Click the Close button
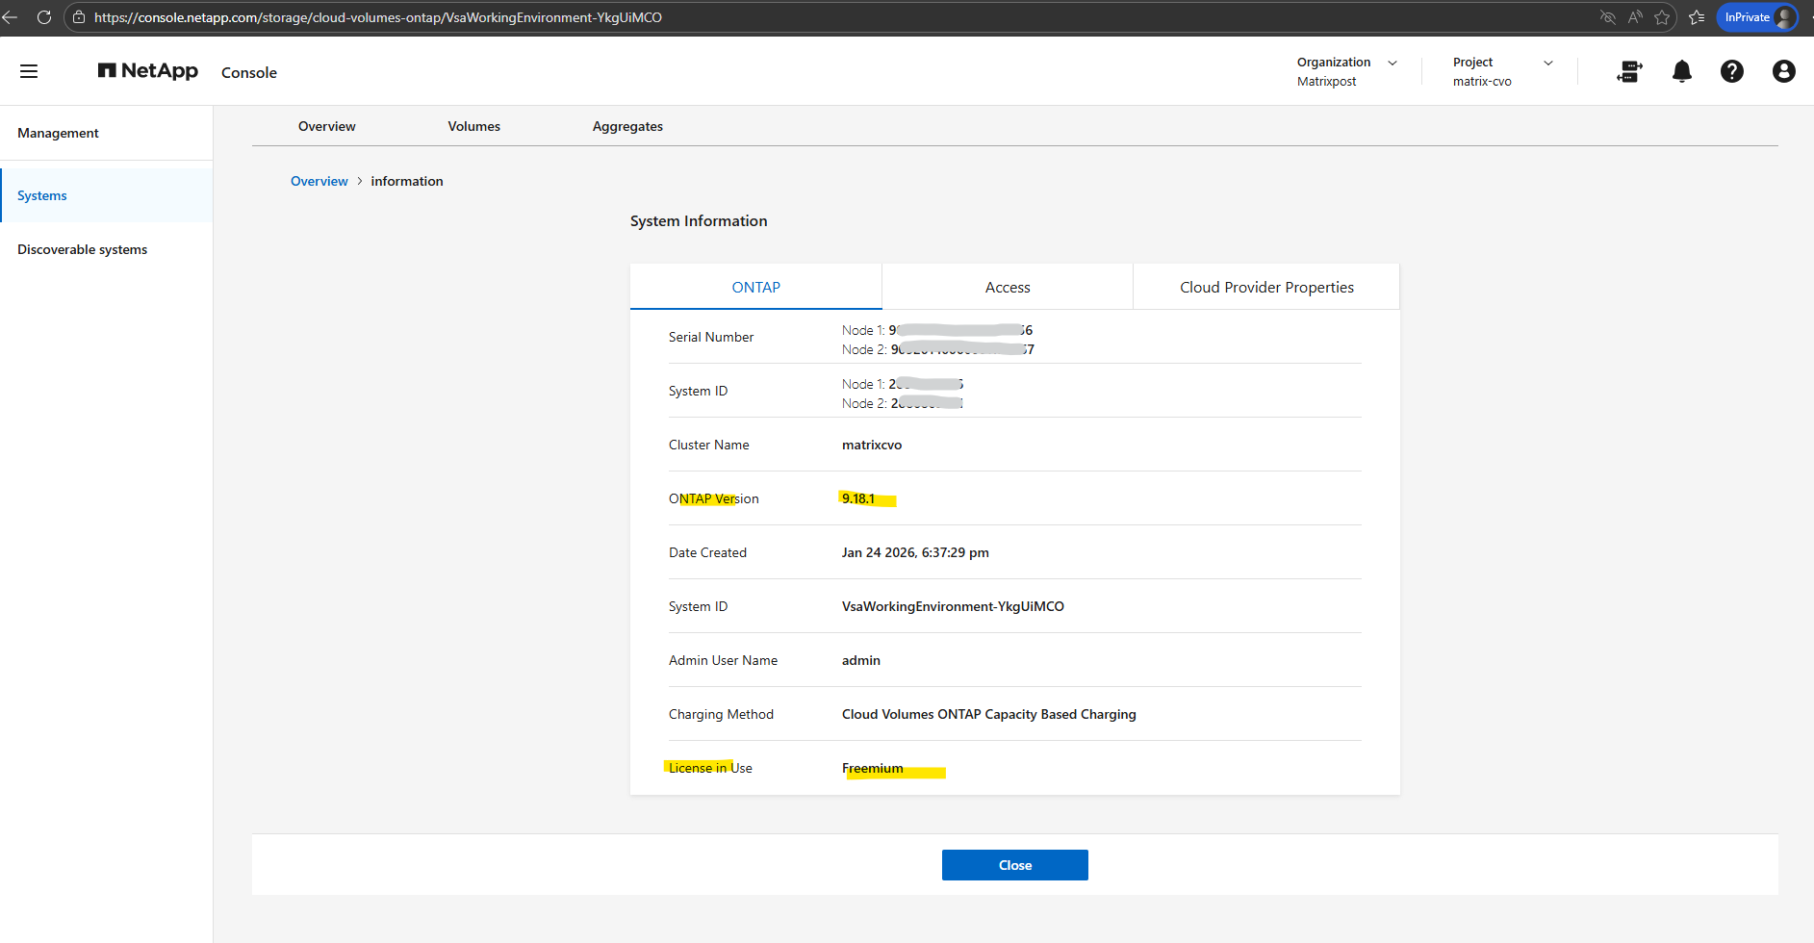 tap(1014, 865)
